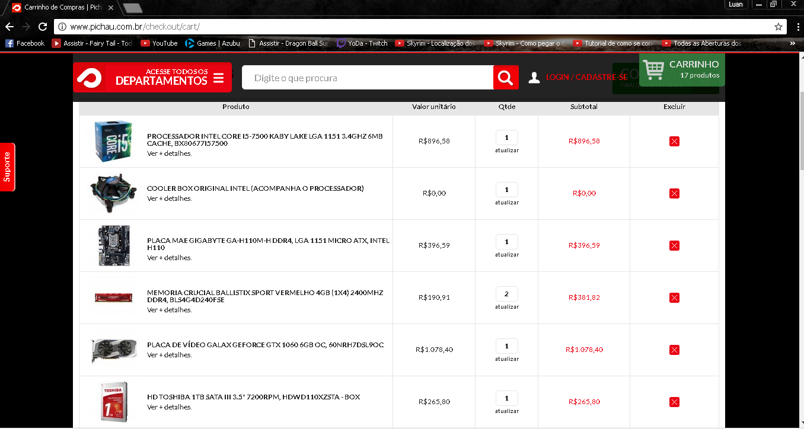The image size is (804, 429).
Task: Open the YouTube bookmark
Action: pos(159,43)
